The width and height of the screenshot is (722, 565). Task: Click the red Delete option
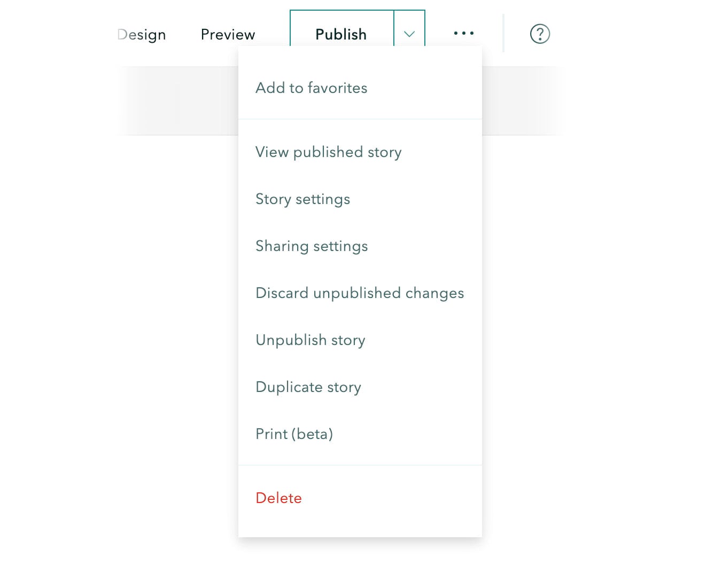[x=278, y=498]
